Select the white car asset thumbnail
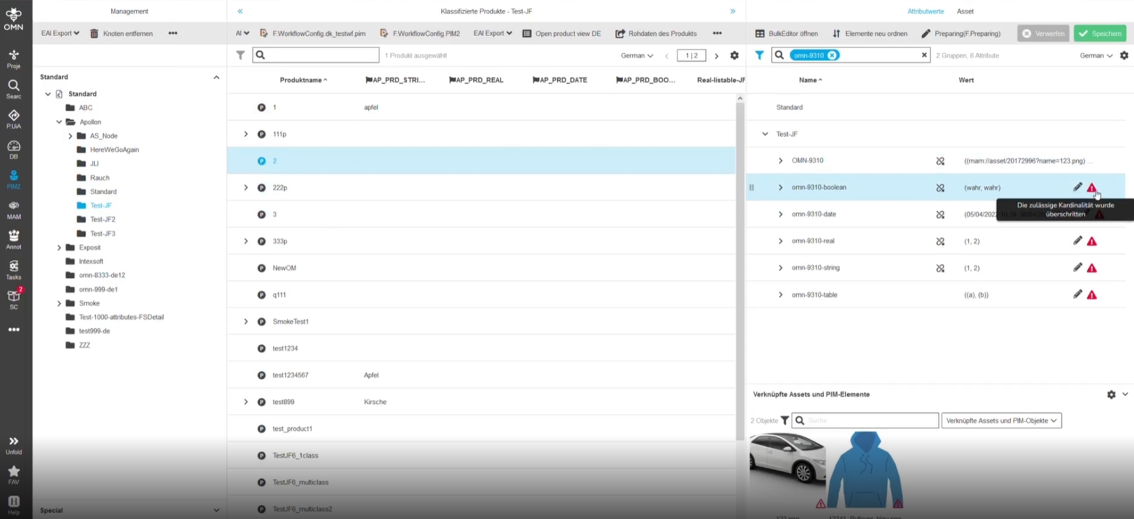The height and width of the screenshot is (519, 1134). pyautogui.click(x=787, y=459)
